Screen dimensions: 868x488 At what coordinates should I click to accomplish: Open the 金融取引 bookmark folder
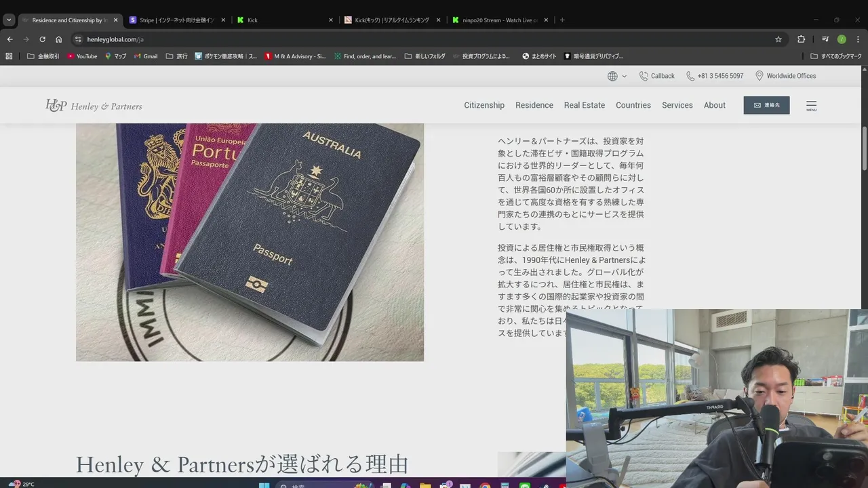43,56
